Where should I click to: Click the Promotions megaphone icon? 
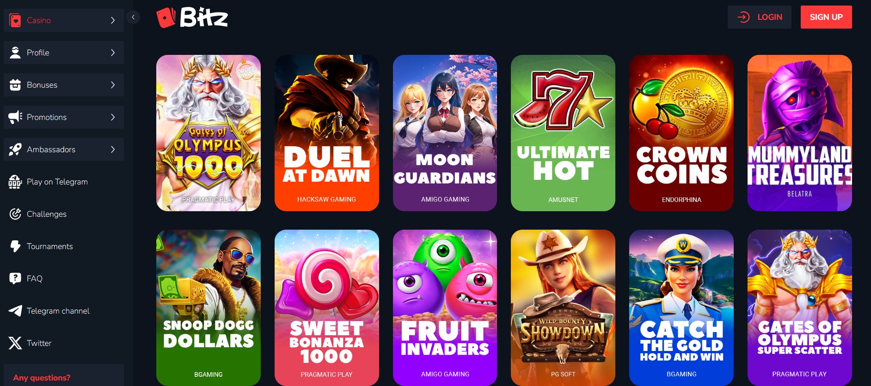15,117
